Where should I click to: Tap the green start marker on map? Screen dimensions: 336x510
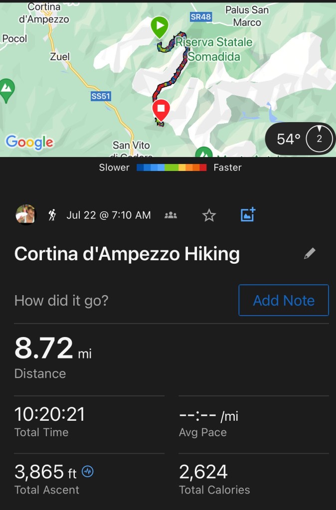[x=160, y=26]
